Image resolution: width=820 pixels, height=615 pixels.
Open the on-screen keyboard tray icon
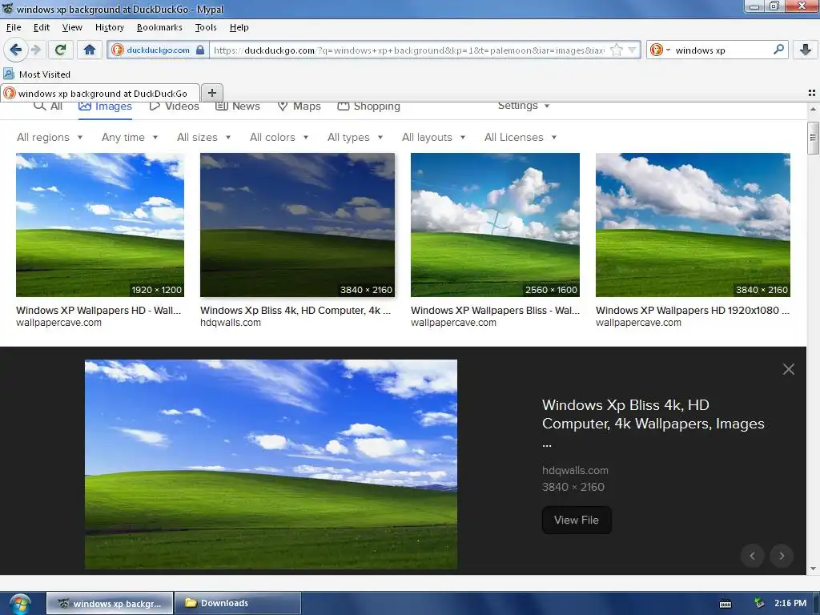pos(726,604)
